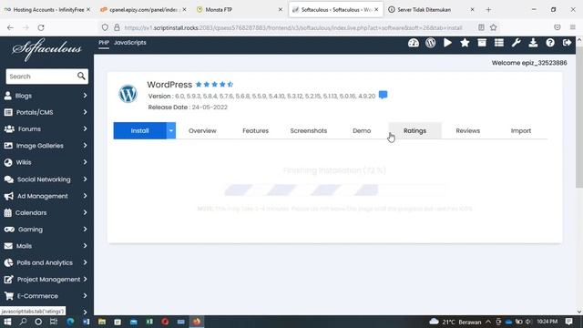Viewport: 583px width, 328px height.
Task: Switch to the Features tab
Action: click(x=255, y=131)
